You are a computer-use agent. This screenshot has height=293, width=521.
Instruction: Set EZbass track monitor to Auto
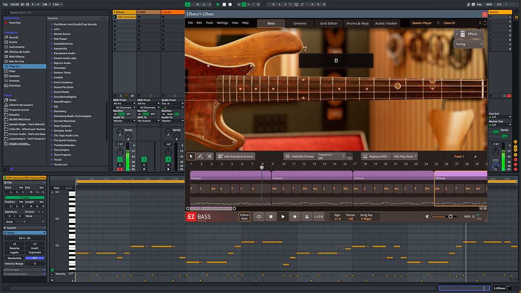click(x=122, y=114)
